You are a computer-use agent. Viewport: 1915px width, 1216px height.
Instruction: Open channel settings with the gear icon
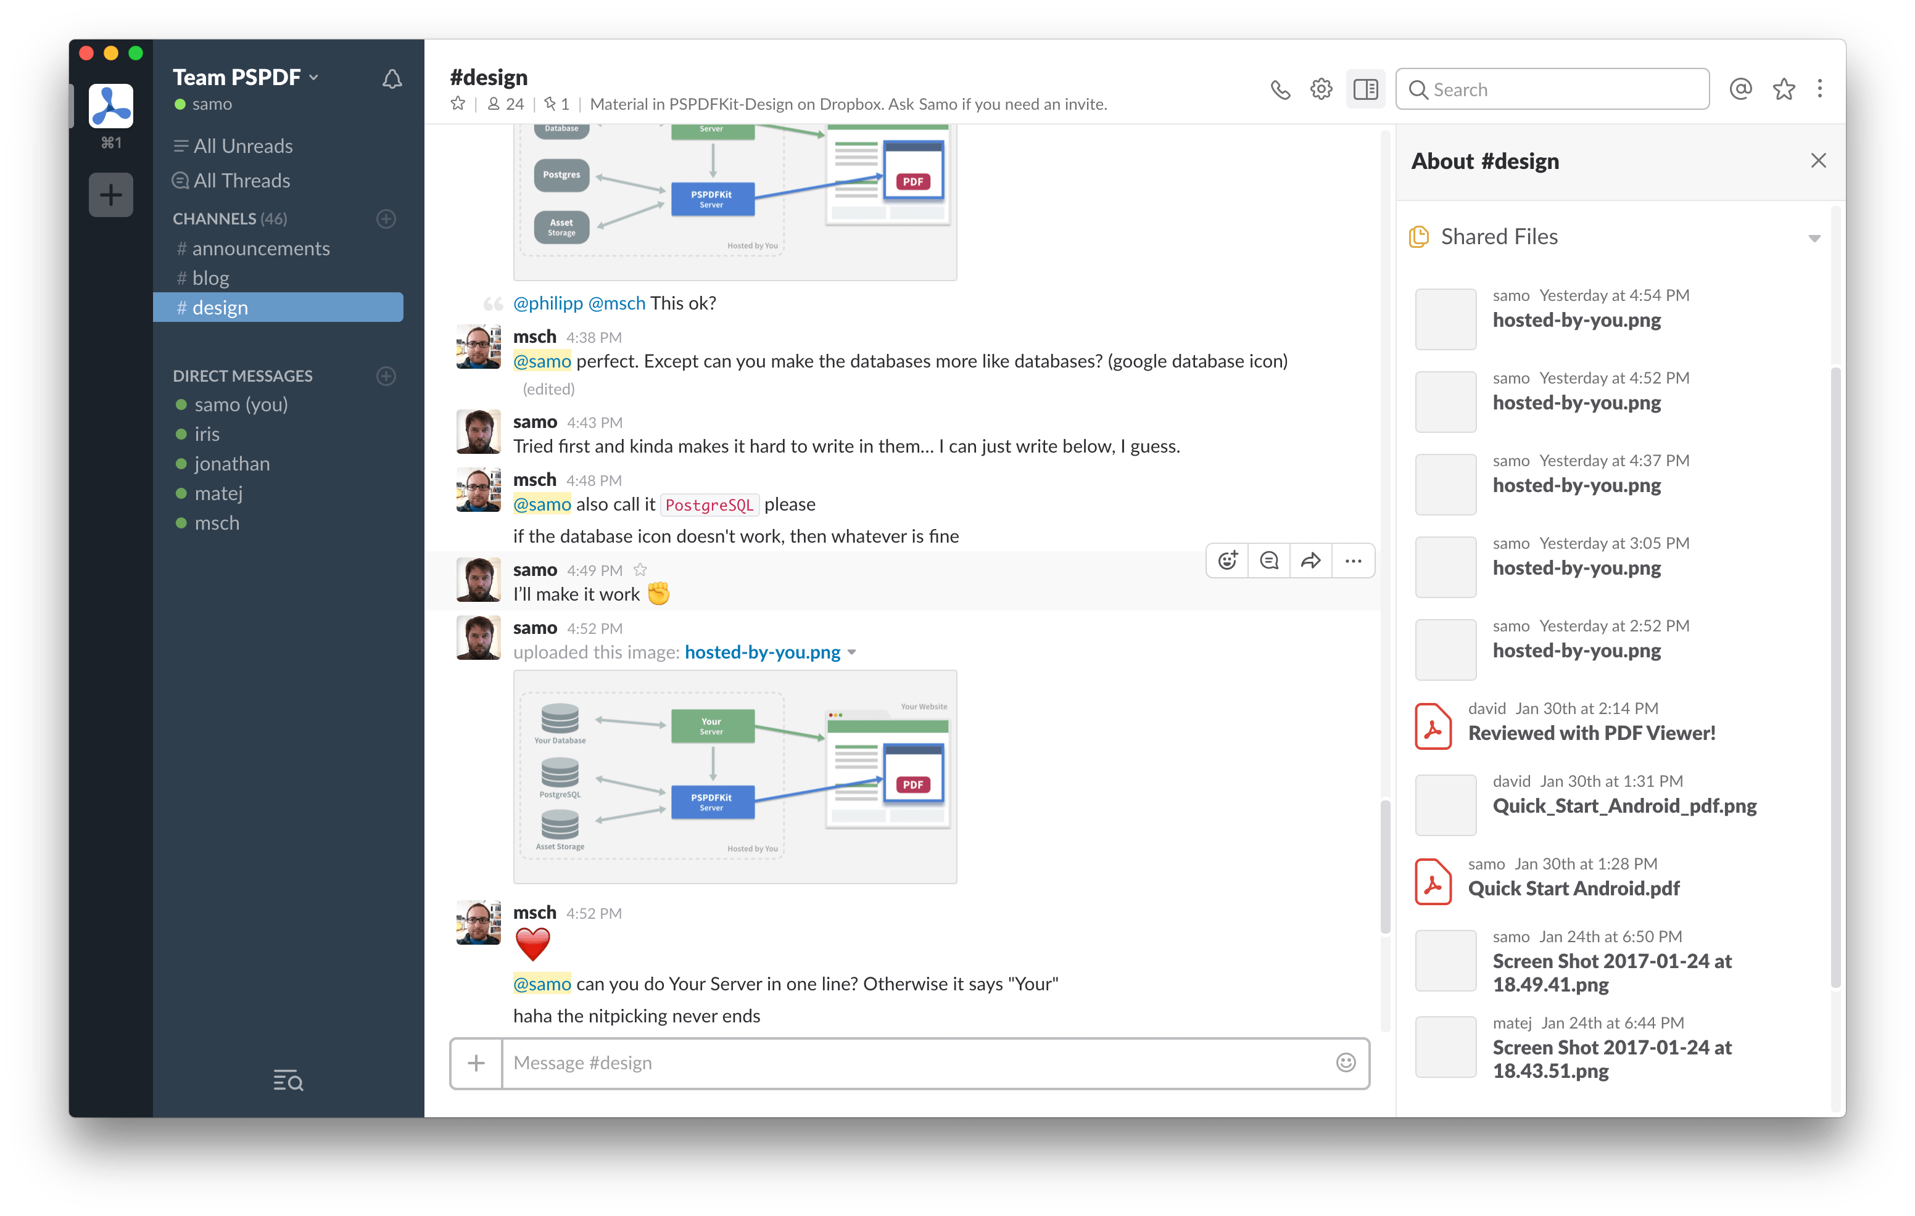pos(1321,89)
